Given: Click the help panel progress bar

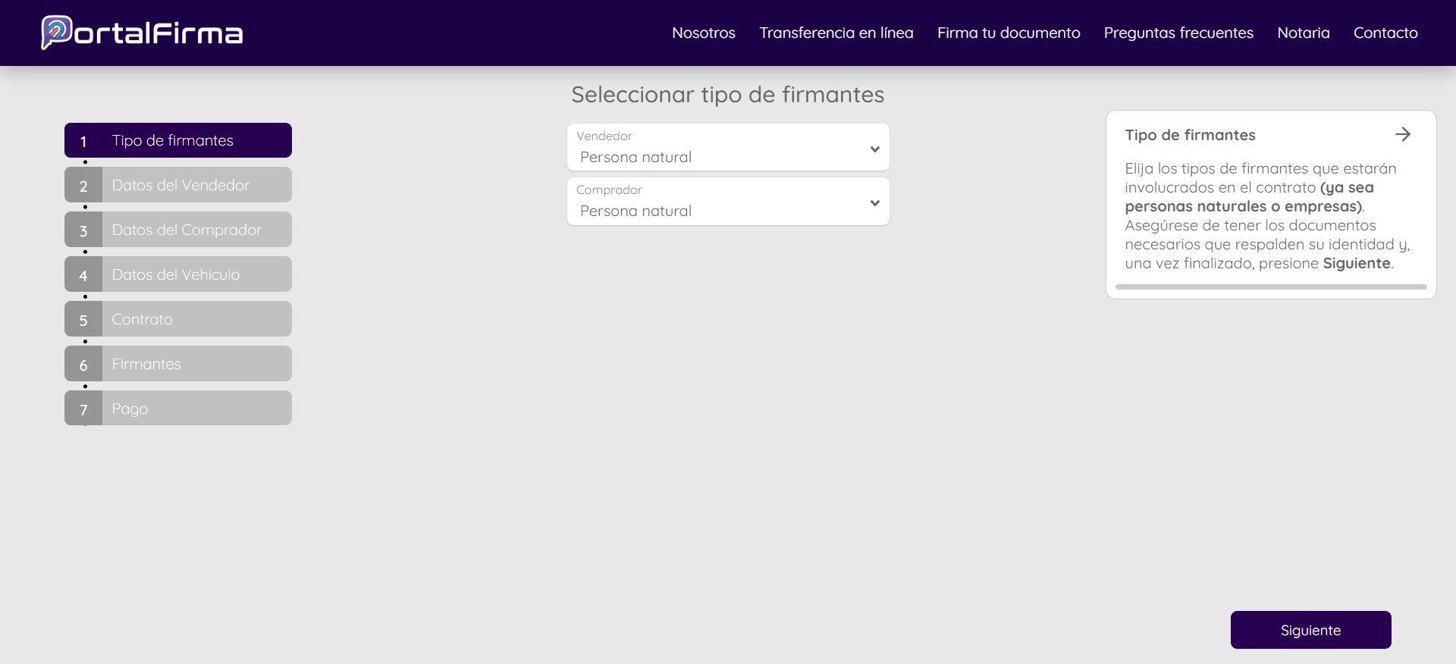Looking at the screenshot, I should click(1270, 287).
